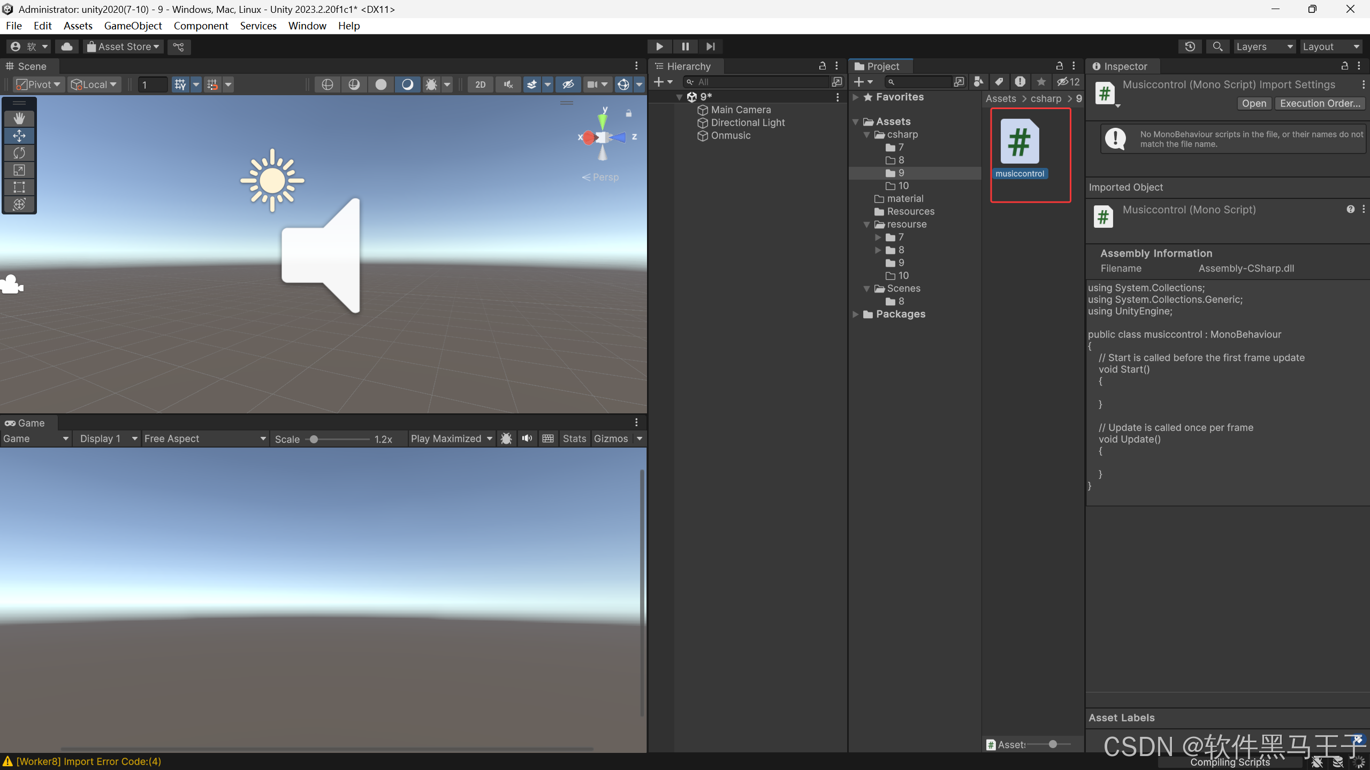Toggle Game view Gizmos

[x=611, y=438]
